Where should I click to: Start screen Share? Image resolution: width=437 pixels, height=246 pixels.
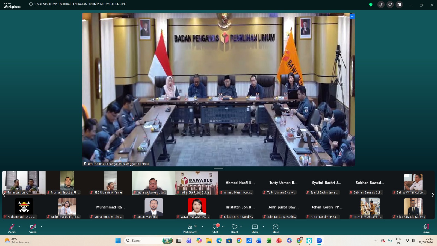255,229
